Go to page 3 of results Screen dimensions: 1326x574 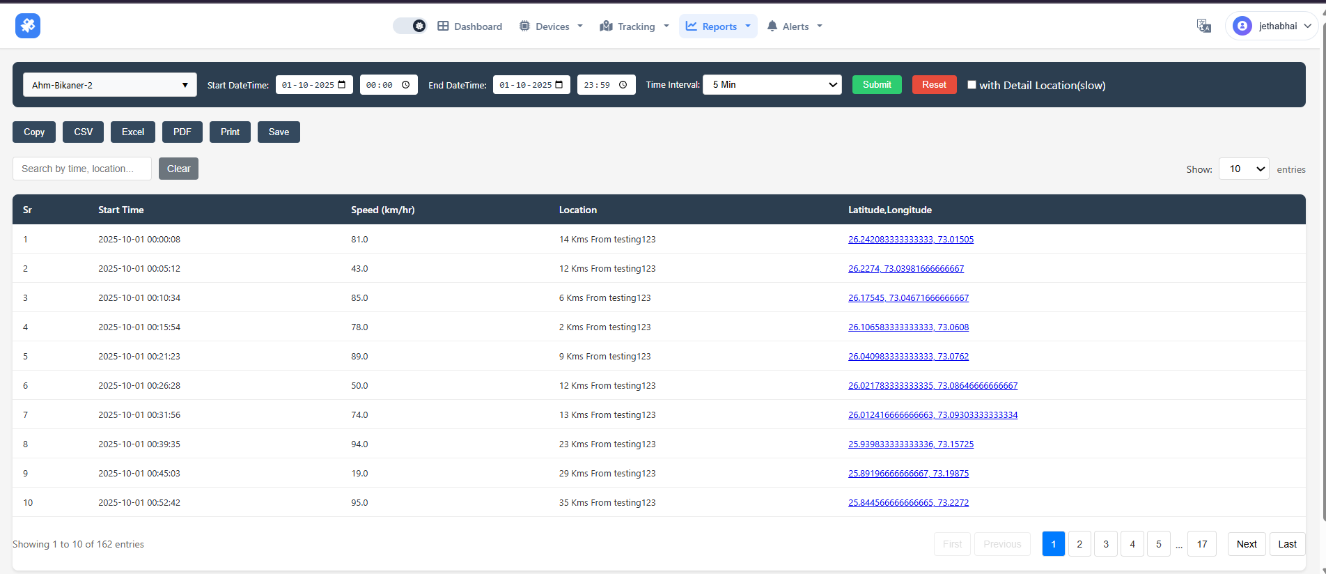[1105, 544]
